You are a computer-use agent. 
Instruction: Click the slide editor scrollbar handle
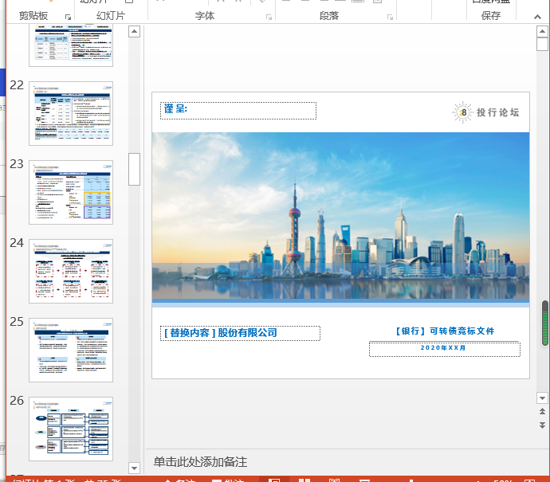[x=542, y=44]
